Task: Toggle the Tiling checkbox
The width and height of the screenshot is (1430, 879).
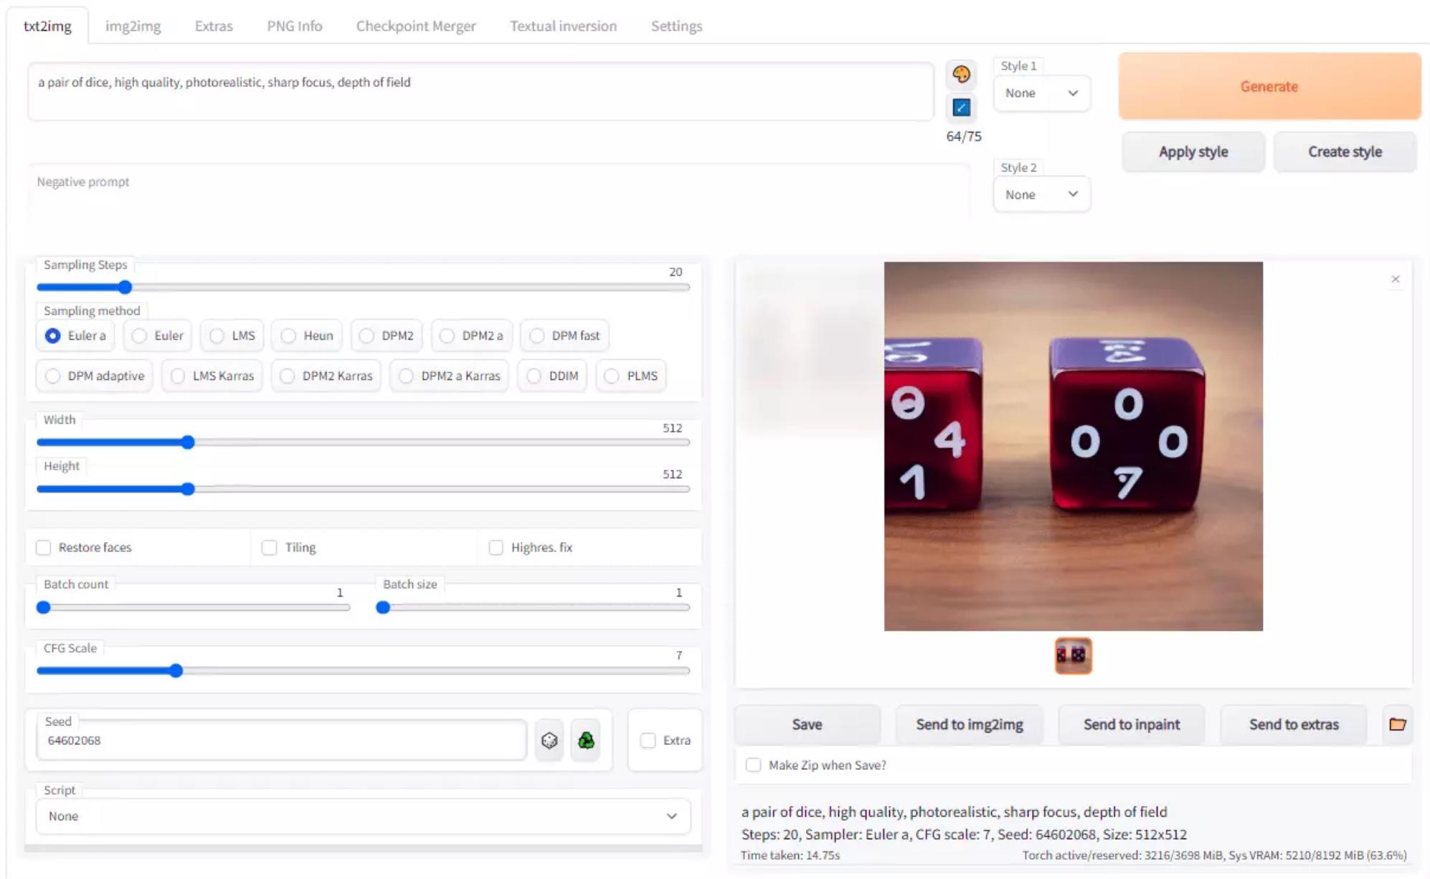Action: click(269, 548)
